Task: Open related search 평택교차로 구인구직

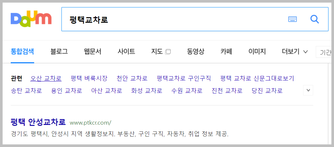Action: tap(184, 79)
